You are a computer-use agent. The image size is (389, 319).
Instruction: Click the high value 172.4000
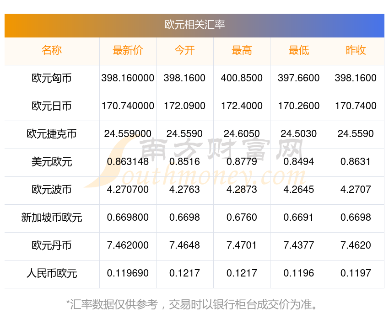point(242,106)
